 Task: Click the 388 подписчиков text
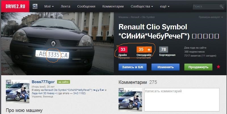(194, 52)
